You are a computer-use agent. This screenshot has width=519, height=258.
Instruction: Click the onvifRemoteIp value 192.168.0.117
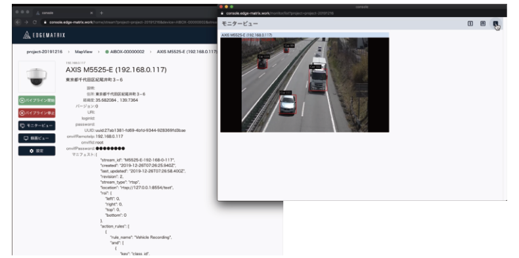pos(110,137)
